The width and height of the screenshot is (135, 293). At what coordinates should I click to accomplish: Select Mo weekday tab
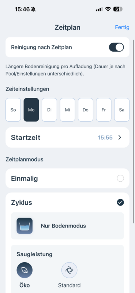point(31,110)
